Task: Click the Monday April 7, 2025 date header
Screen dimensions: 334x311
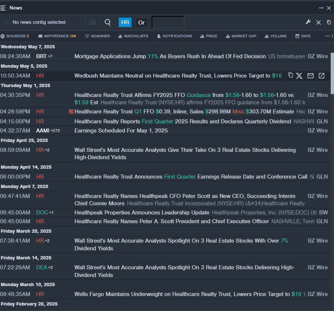Action: [x=25, y=187]
